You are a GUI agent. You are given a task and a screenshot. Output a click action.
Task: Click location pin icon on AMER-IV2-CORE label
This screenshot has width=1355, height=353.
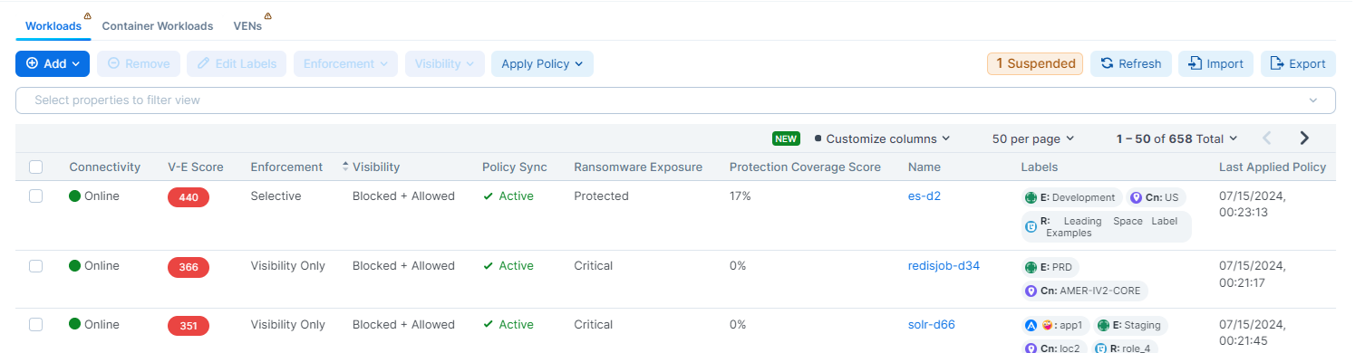(1031, 291)
